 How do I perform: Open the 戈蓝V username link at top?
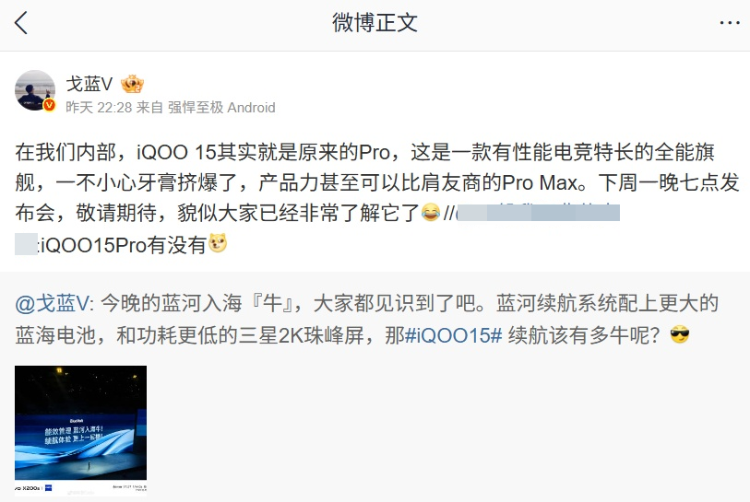89,84
